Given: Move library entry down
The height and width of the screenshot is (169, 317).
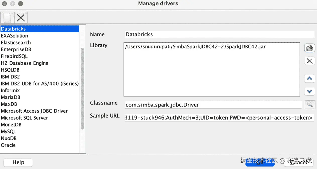Looking at the screenshot, I should tap(309, 91).
